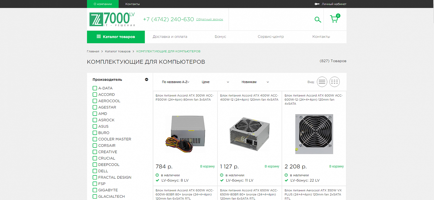Image resolution: width=434 pixels, height=200 pixels.
Task: Click the phone number +7 (4742) 240-630
Action: (x=168, y=19)
